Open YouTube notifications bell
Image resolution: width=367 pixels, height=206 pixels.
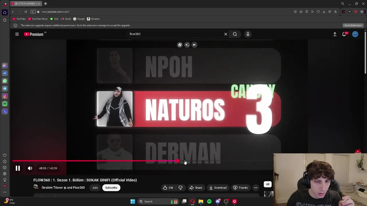pos(344,34)
